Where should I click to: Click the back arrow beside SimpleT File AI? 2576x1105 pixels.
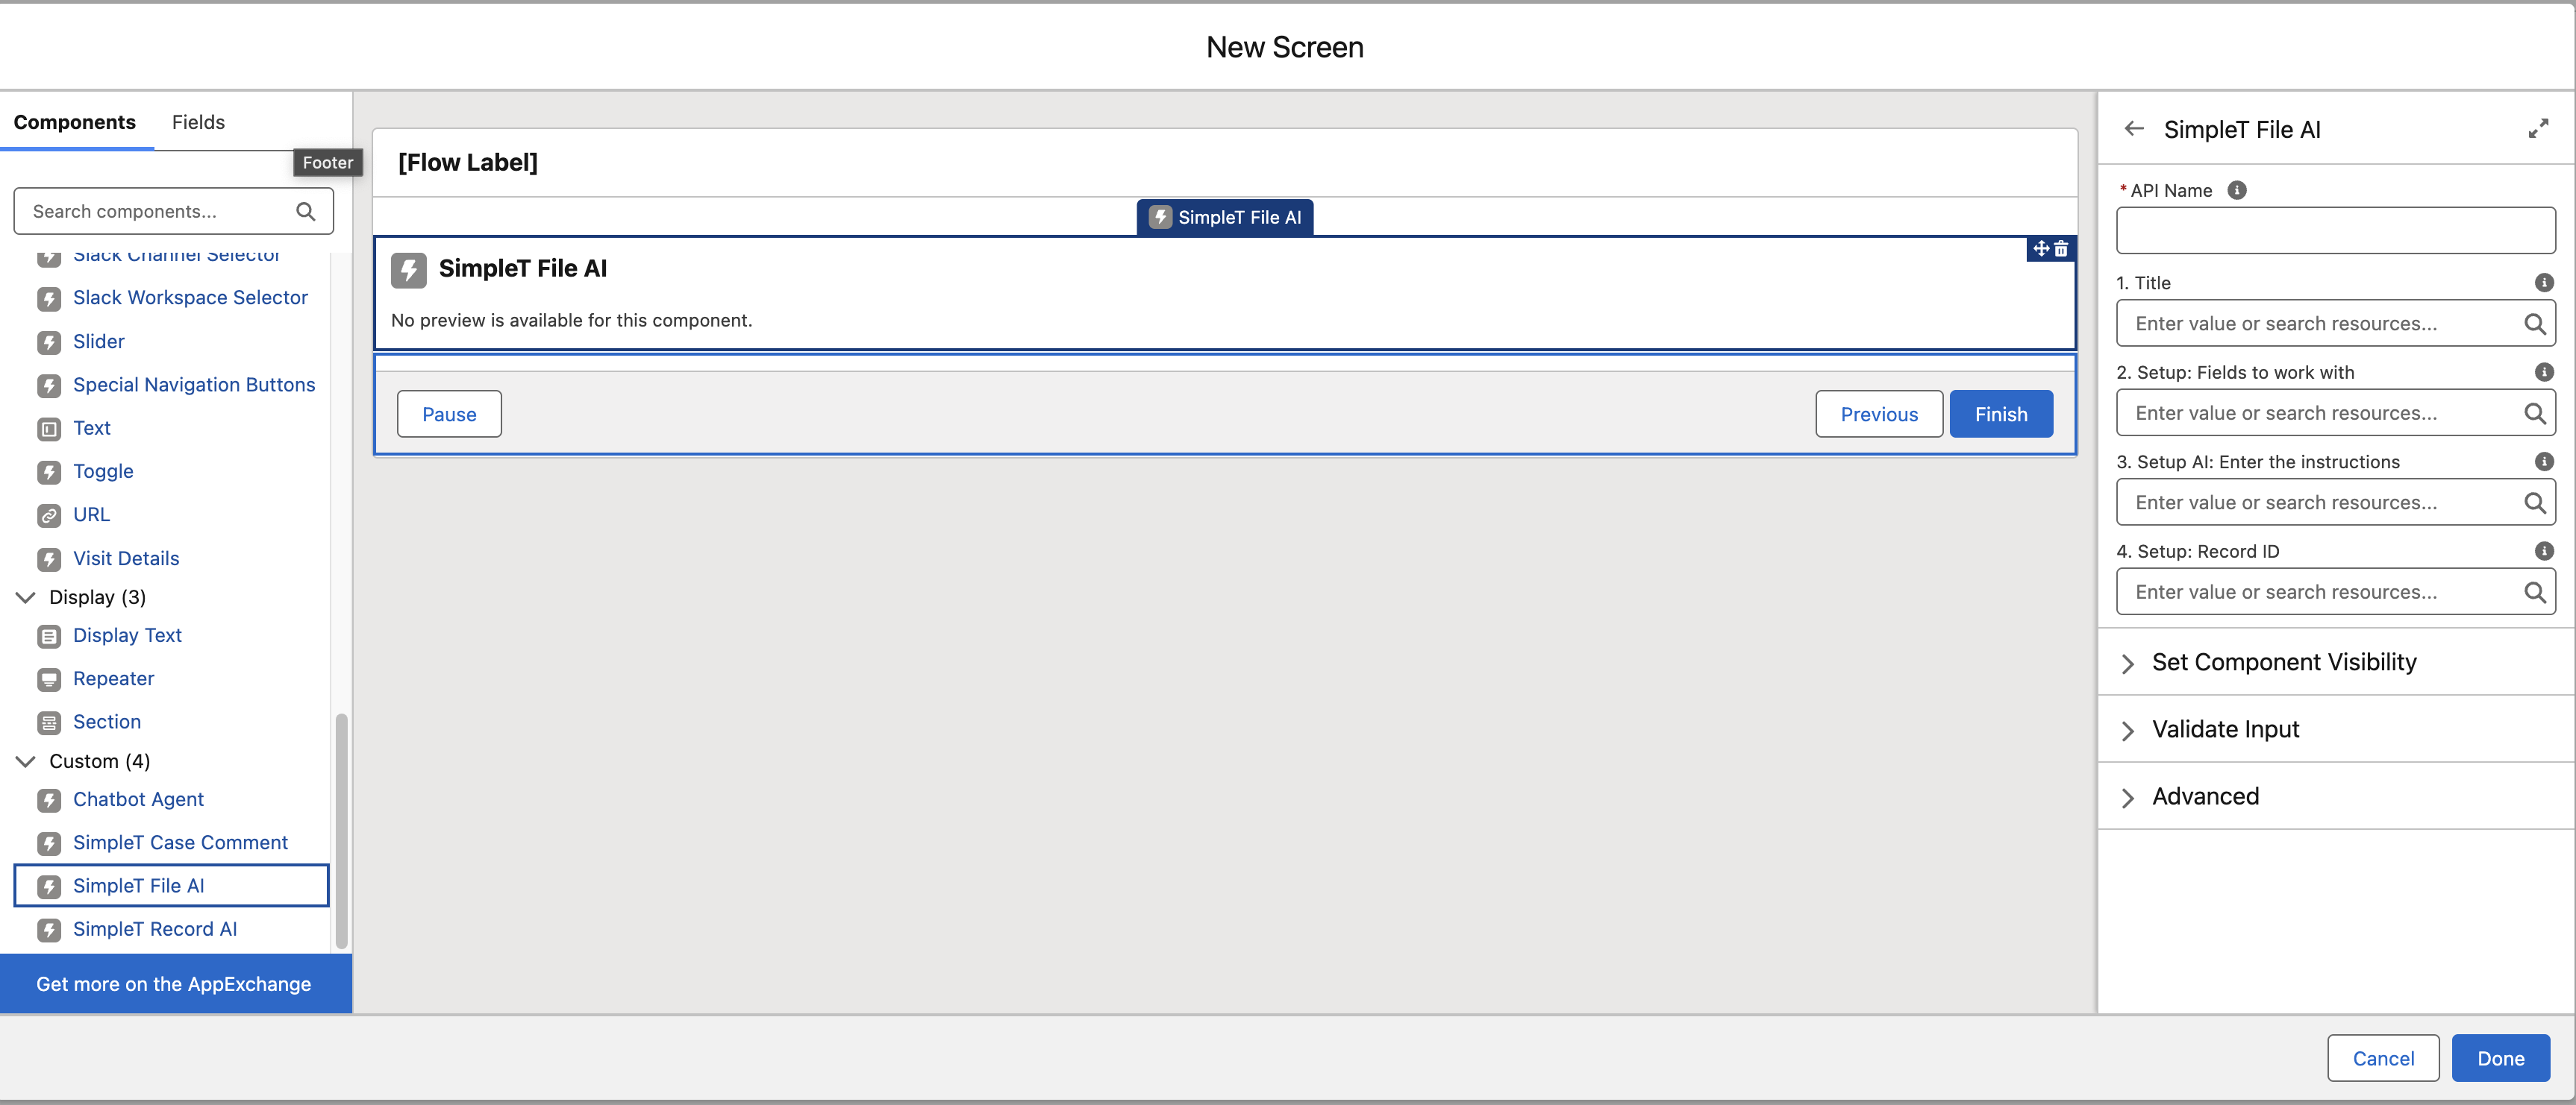coord(2134,129)
